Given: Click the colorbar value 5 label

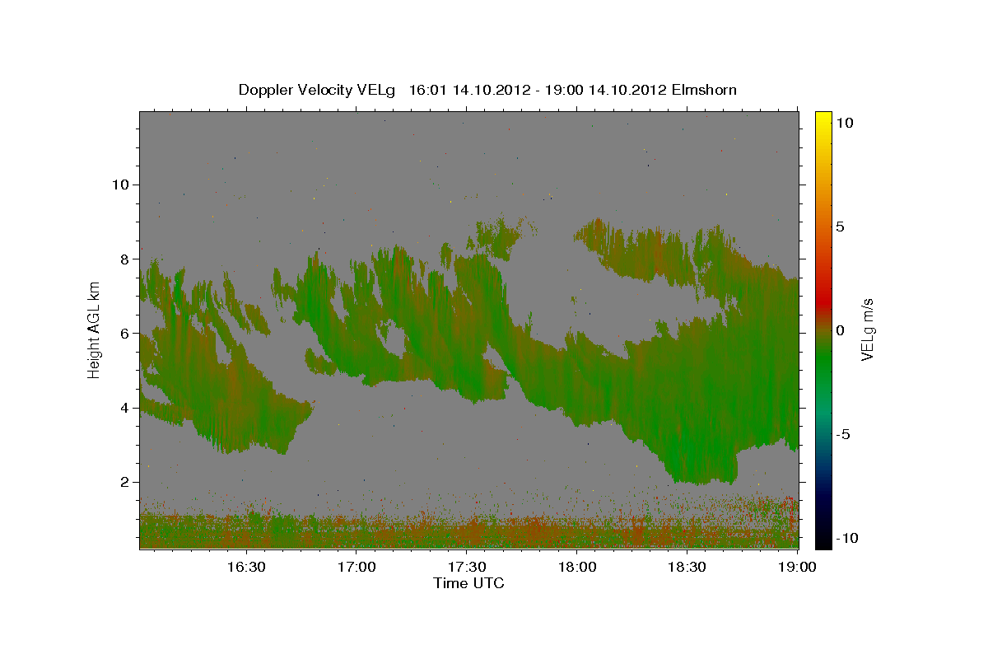Looking at the screenshot, I should tap(840, 227).
